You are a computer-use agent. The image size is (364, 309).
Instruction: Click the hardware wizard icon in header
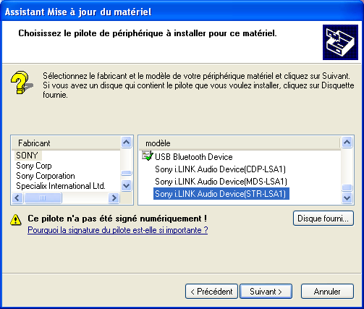click(340, 42)
